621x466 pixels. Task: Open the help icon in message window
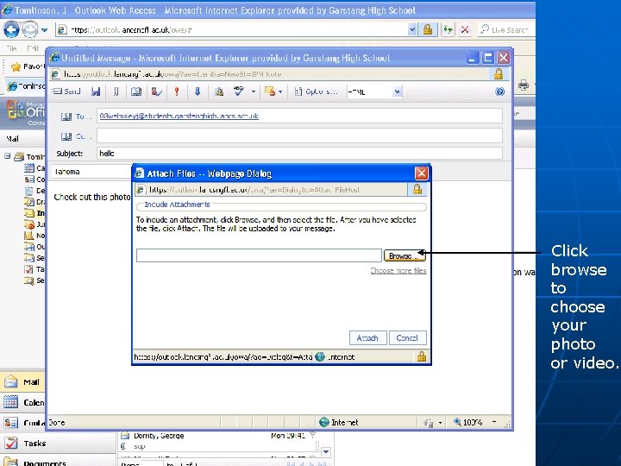click(499, 91)
